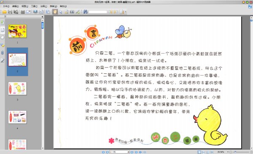Image resolution: width=253 pixels, height=154 pixels.
Task: Expand the search options dropdown arrow
Action: pos(126,12)
